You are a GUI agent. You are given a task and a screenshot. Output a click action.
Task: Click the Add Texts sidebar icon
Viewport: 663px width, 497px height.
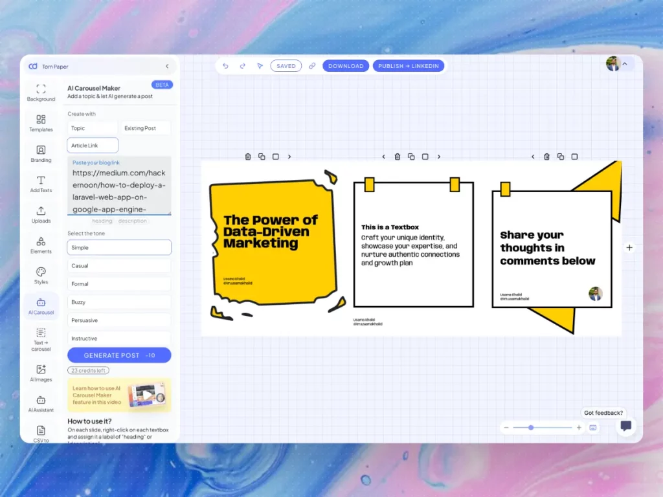41,184
